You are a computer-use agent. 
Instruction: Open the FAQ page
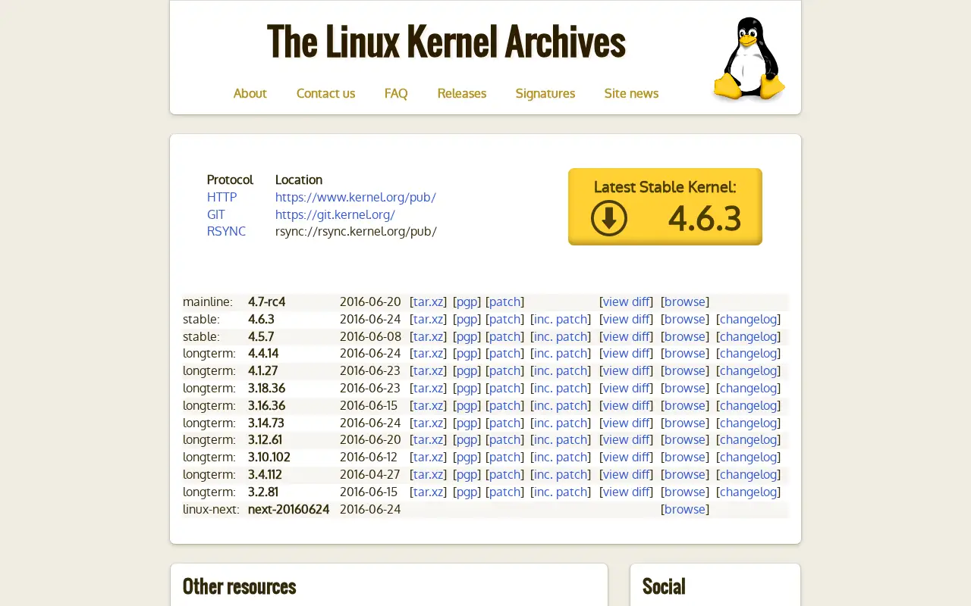(396, 93)
